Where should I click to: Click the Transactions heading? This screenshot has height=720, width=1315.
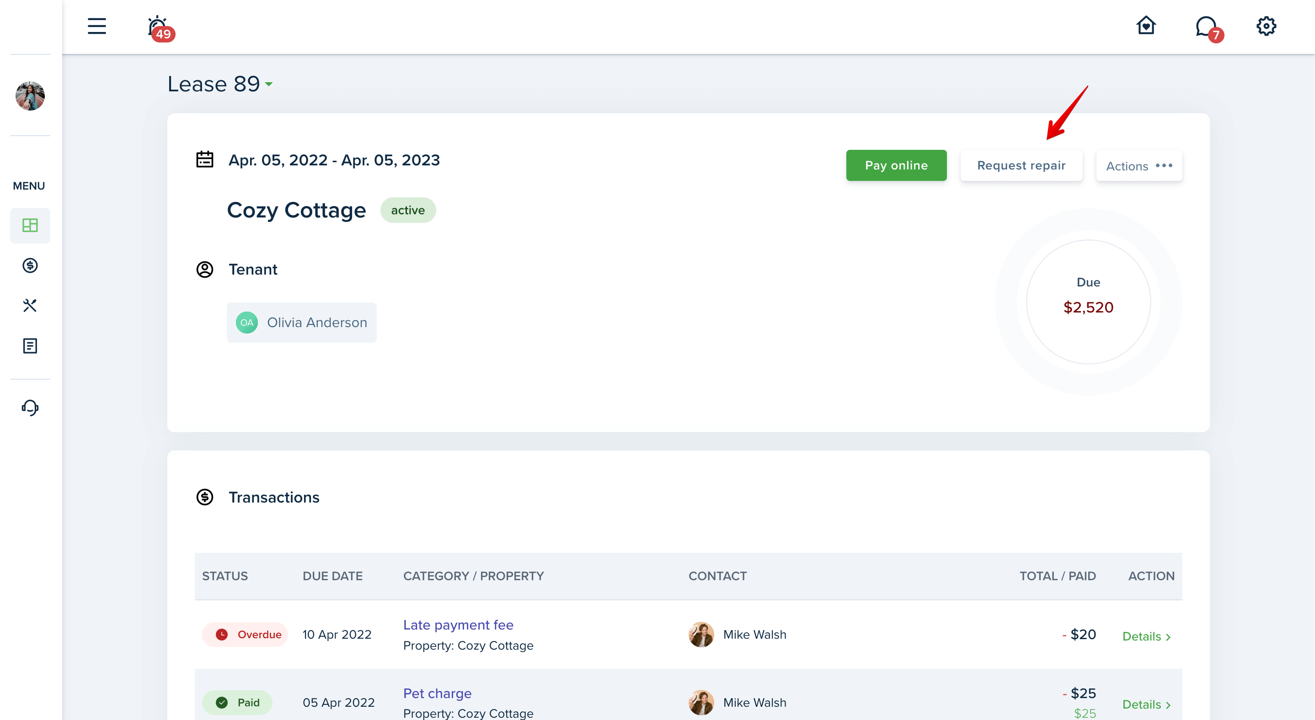tap(273, 497)
